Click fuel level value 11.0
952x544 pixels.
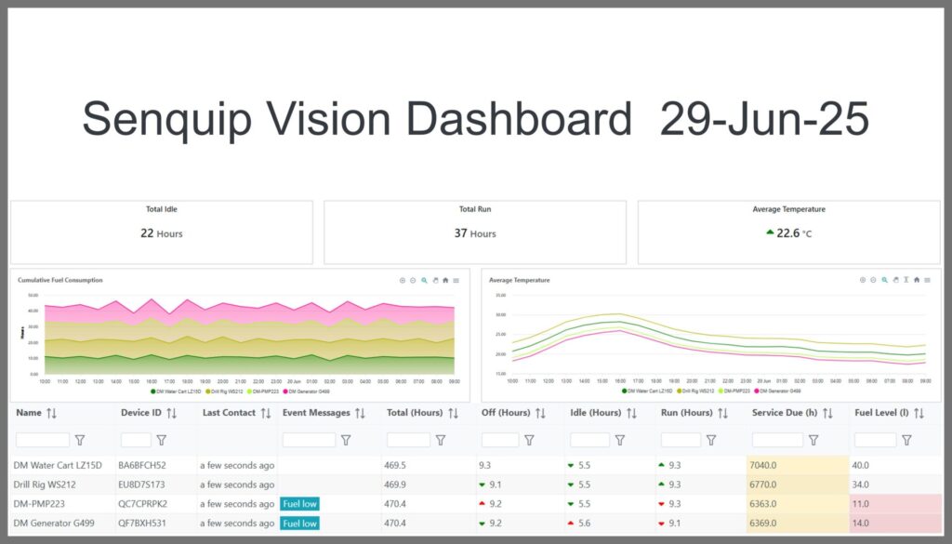861,504
